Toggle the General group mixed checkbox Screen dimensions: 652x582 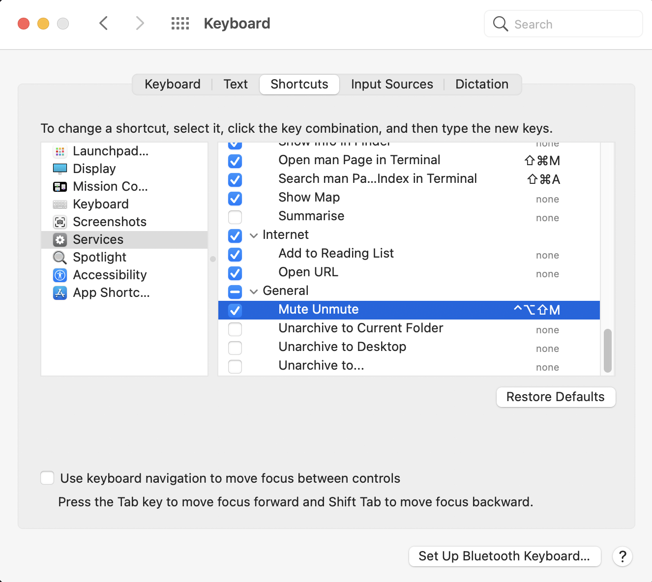click(x=235, y=291)
